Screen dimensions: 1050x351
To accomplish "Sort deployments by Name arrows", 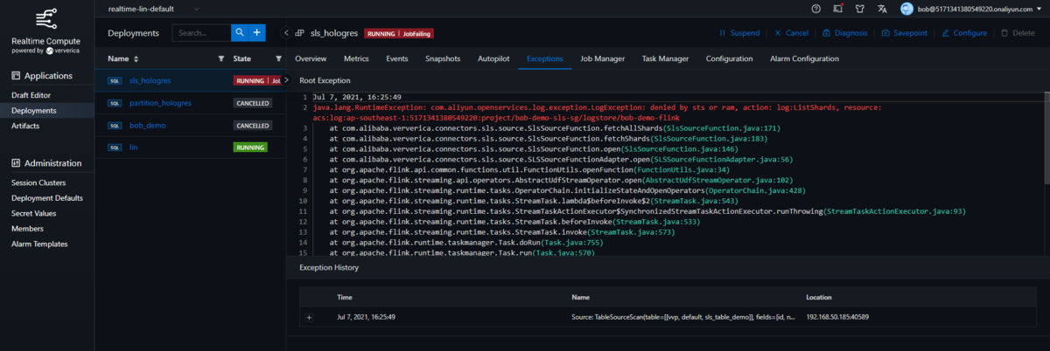I will [136, 58].
